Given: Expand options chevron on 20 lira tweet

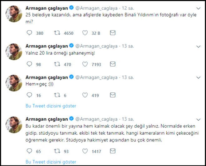Looking at the screenshot, I should point(198,46).
